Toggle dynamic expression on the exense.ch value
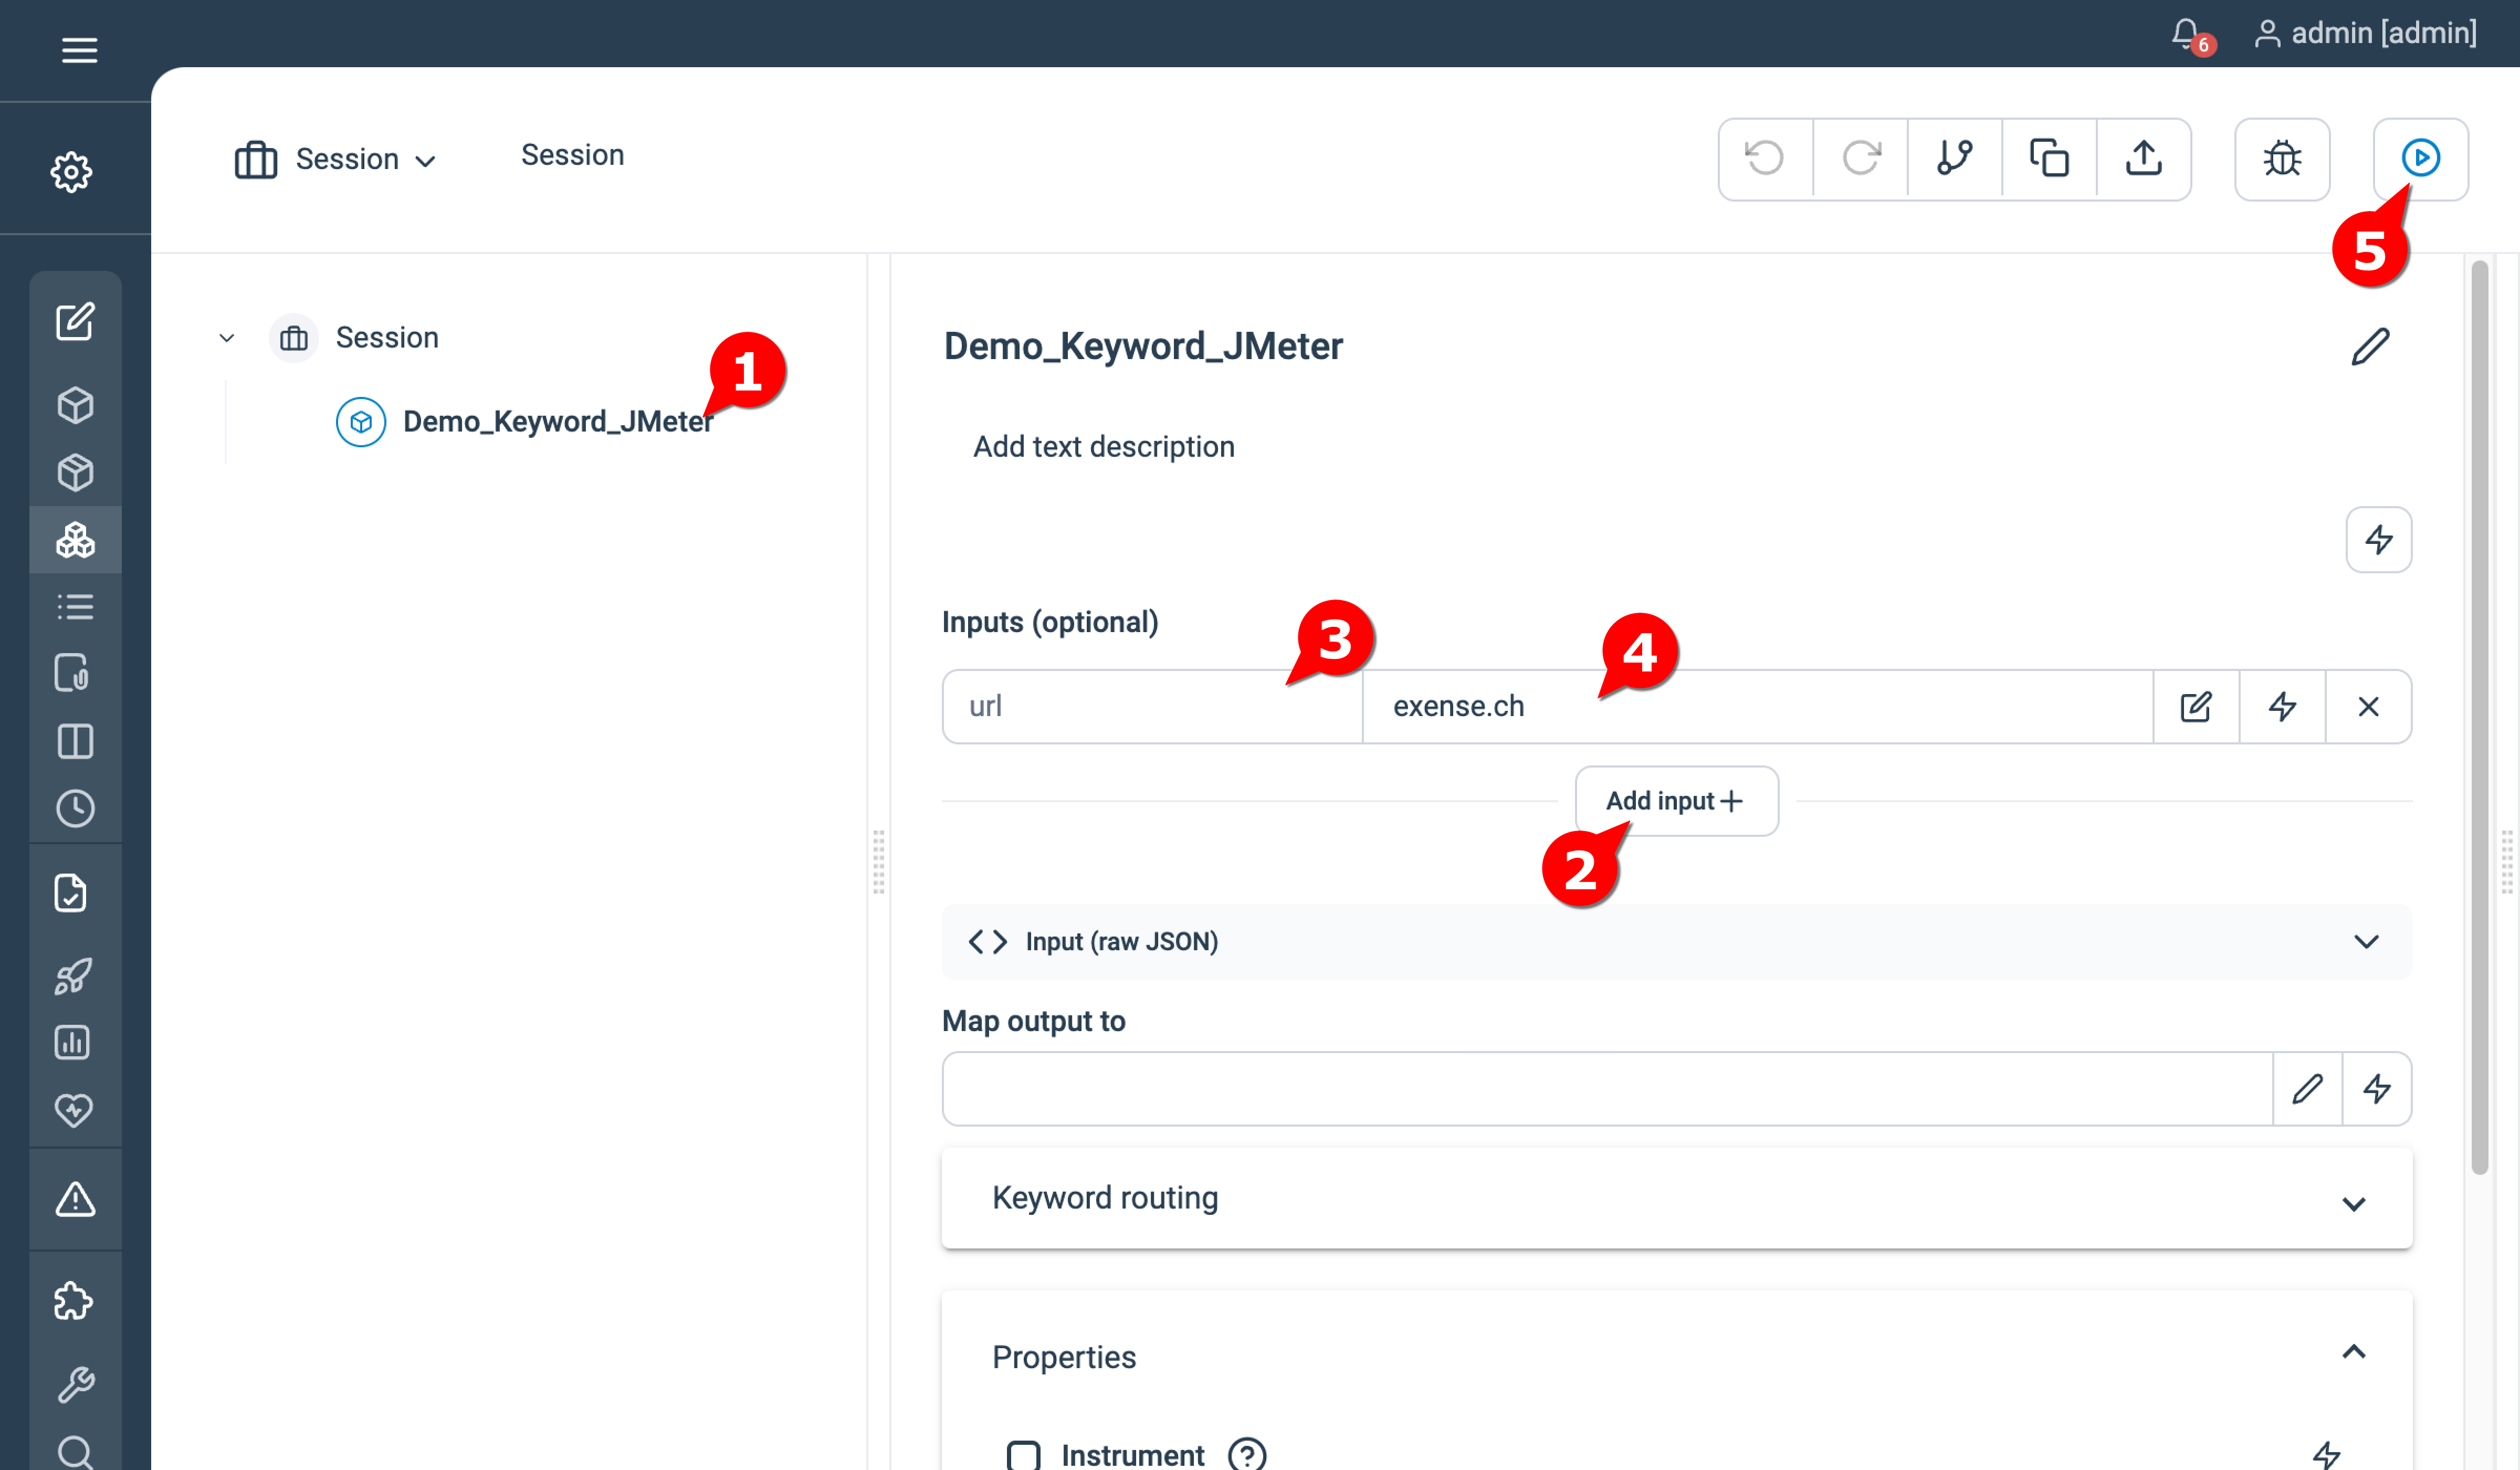2520x1470 pixels. 2282,707
